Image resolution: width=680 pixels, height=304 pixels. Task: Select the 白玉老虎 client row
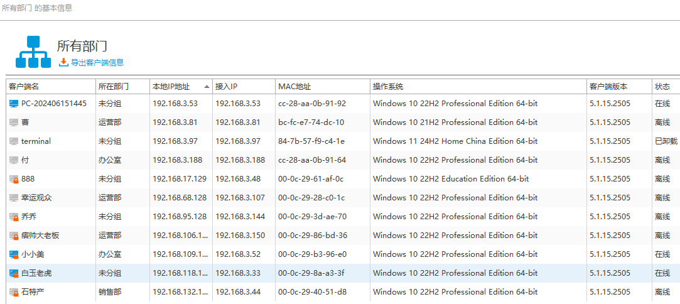click(36, 273)
